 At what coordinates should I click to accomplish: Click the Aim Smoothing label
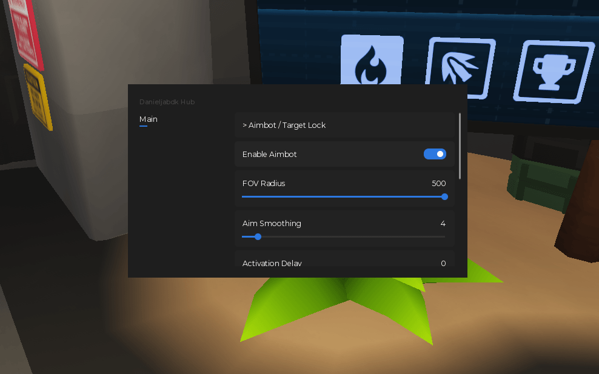click(x=272, y=224)
